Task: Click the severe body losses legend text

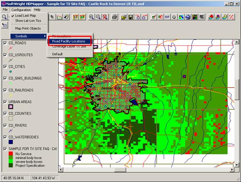Action: pos(29,161)
